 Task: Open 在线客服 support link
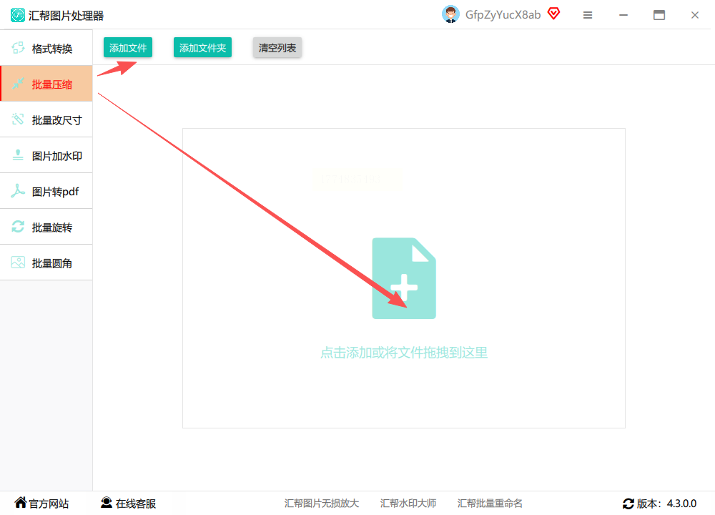pos(135,504)
